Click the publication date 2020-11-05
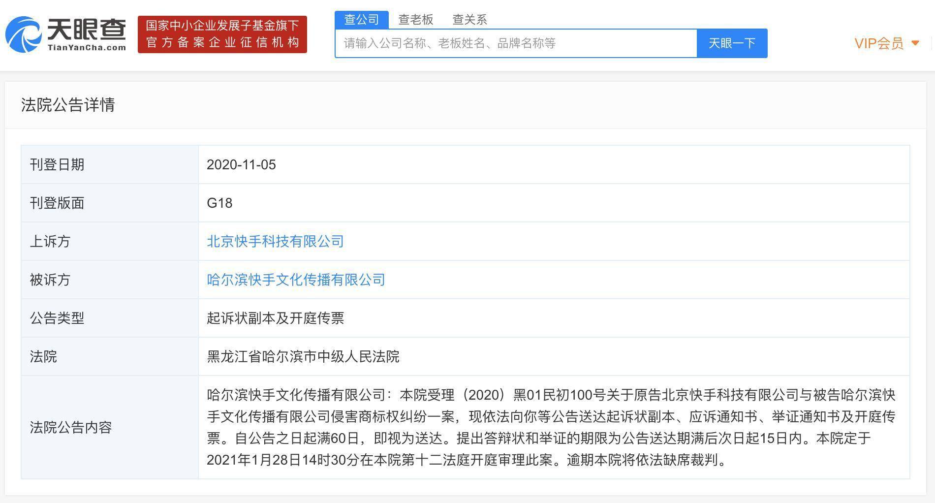The image size is (935, 503). click(241, 164)
